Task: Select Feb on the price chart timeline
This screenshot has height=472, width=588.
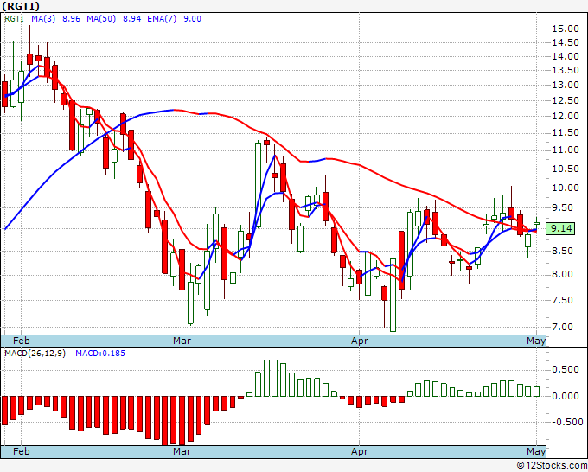Action: [x=22, y=341]
